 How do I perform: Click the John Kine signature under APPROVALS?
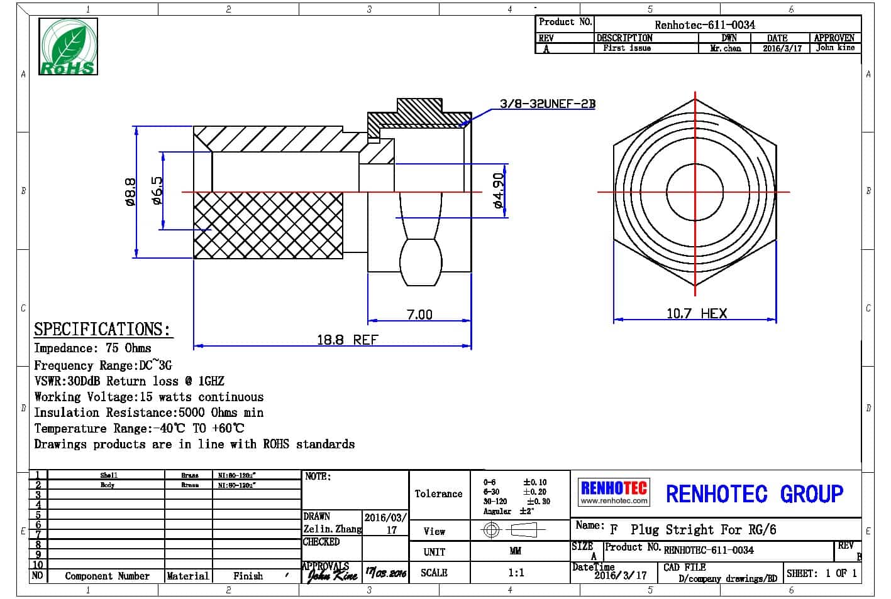pos(331,573)
